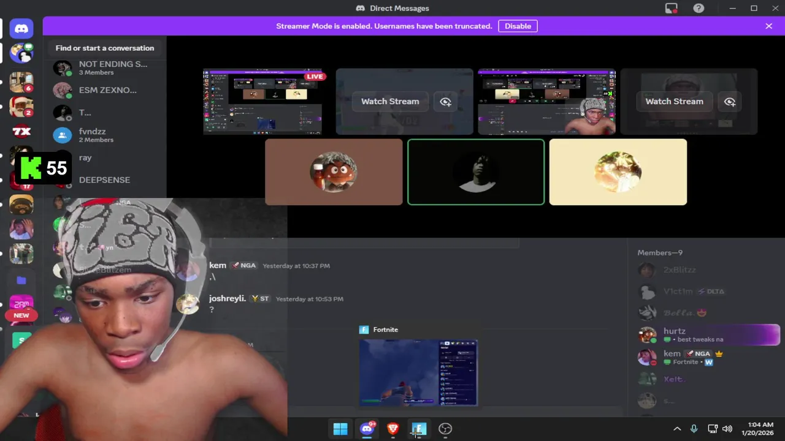Click the first Watch Stream button
Image resolution: width=785 pixels, height=441 pixels.
pos(390,102)
